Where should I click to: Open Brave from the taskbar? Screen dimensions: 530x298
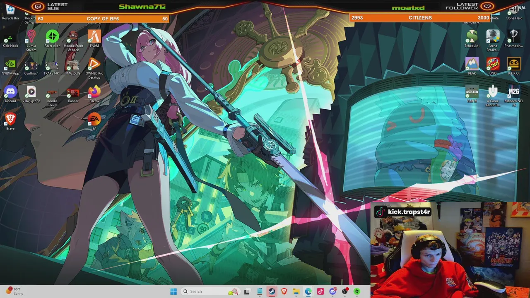284,291
